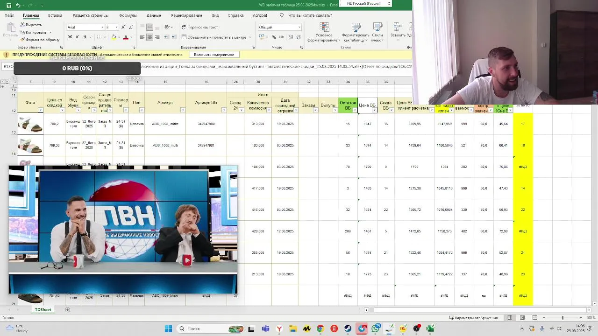Toggle italic К formatting
Image resolution: width=598 pixels, height=336 pixels.
[77, 37]
